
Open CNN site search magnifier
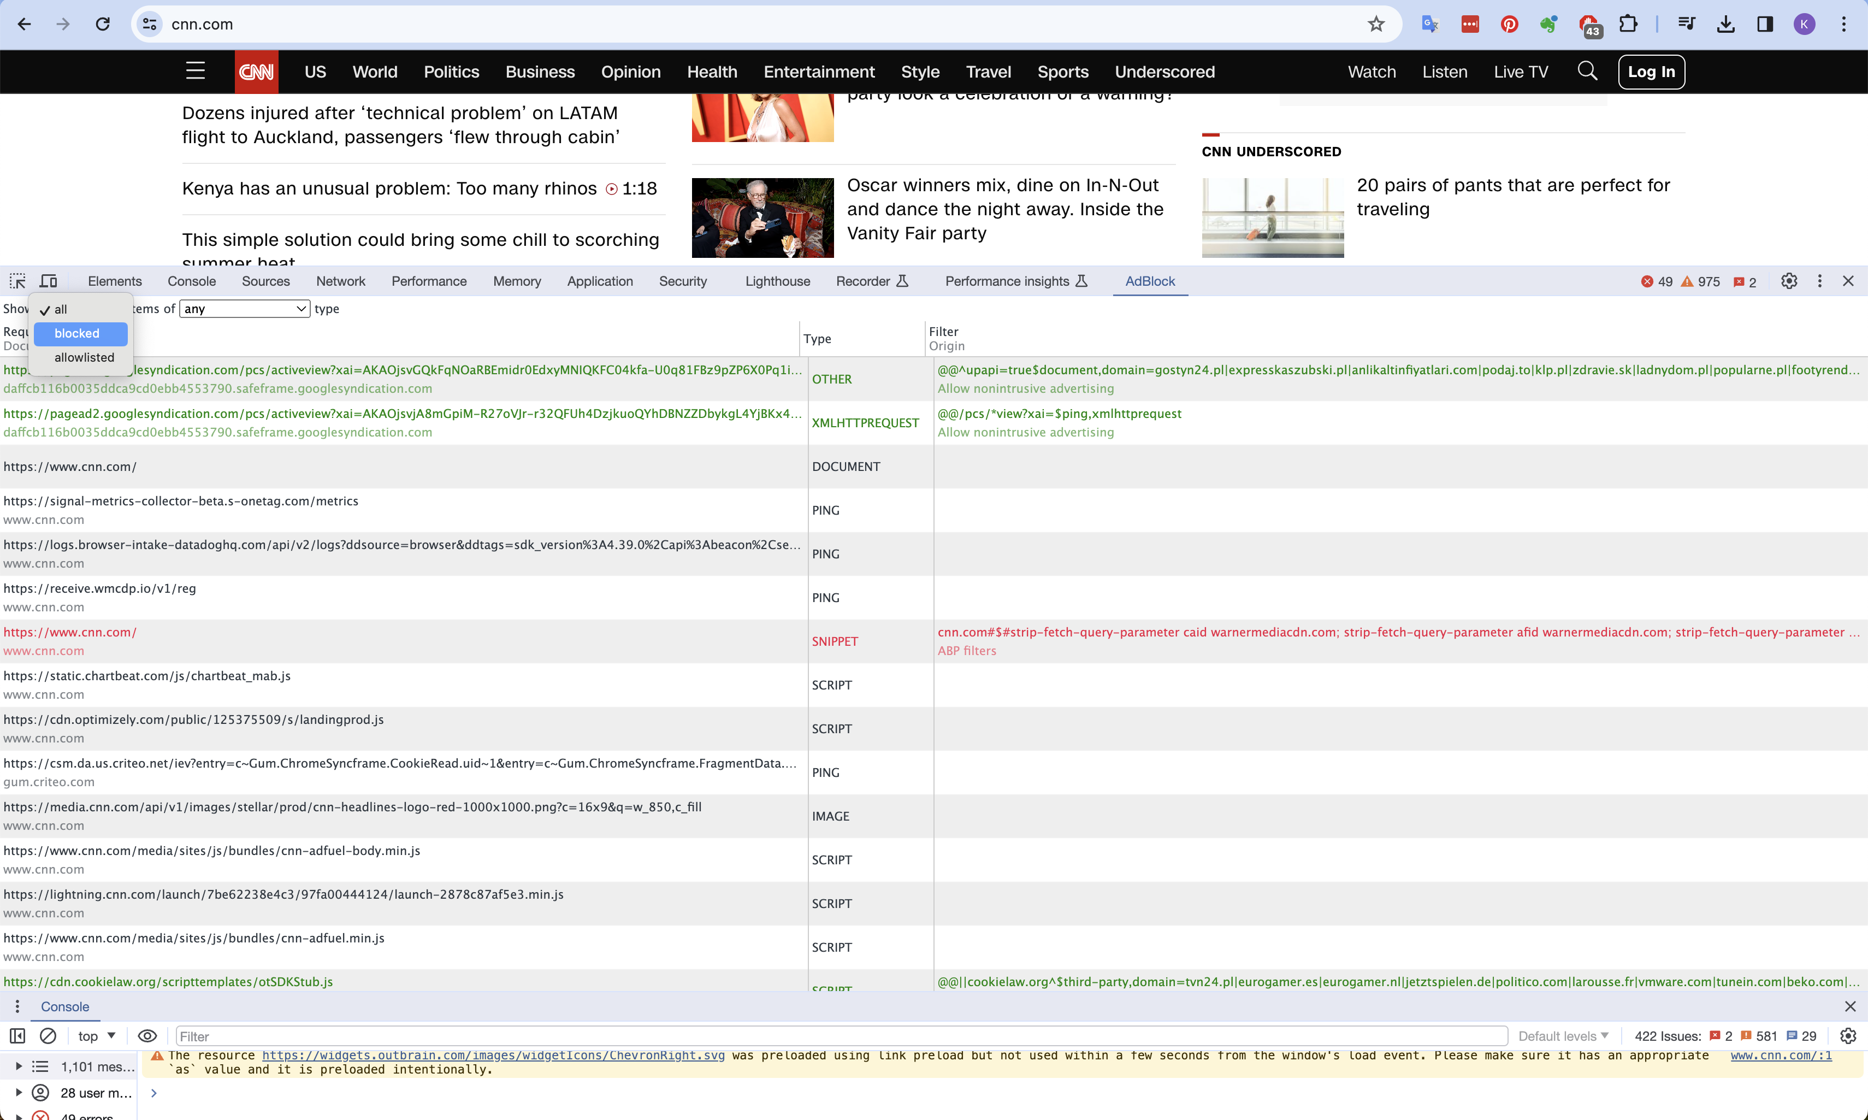[1587, 71]
